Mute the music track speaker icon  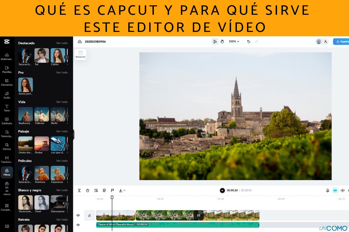click(x=77, y=224)
